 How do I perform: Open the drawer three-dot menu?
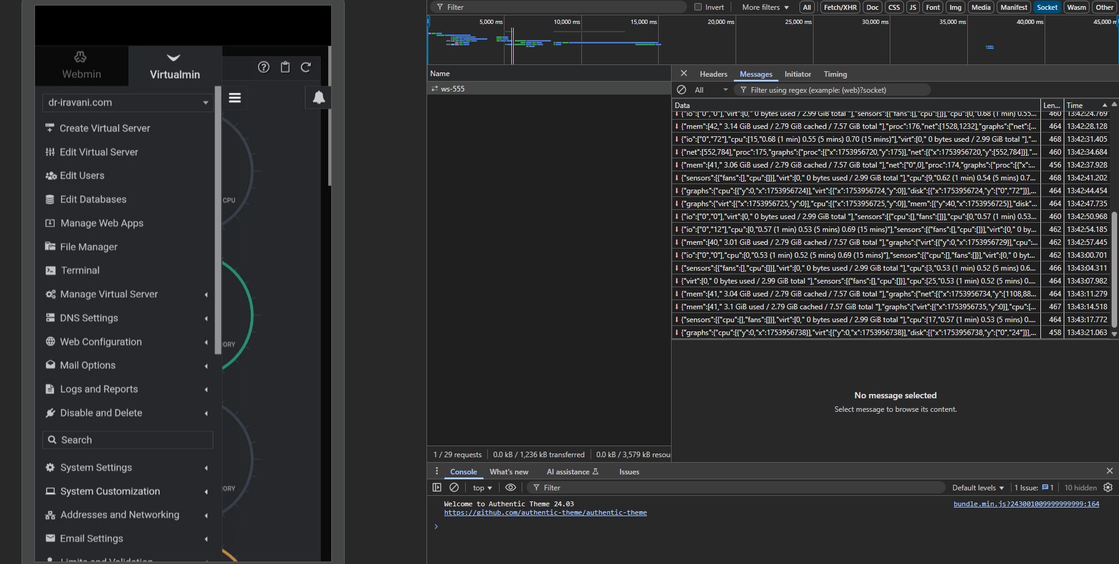pyautogui.click(x=437, y=471)
